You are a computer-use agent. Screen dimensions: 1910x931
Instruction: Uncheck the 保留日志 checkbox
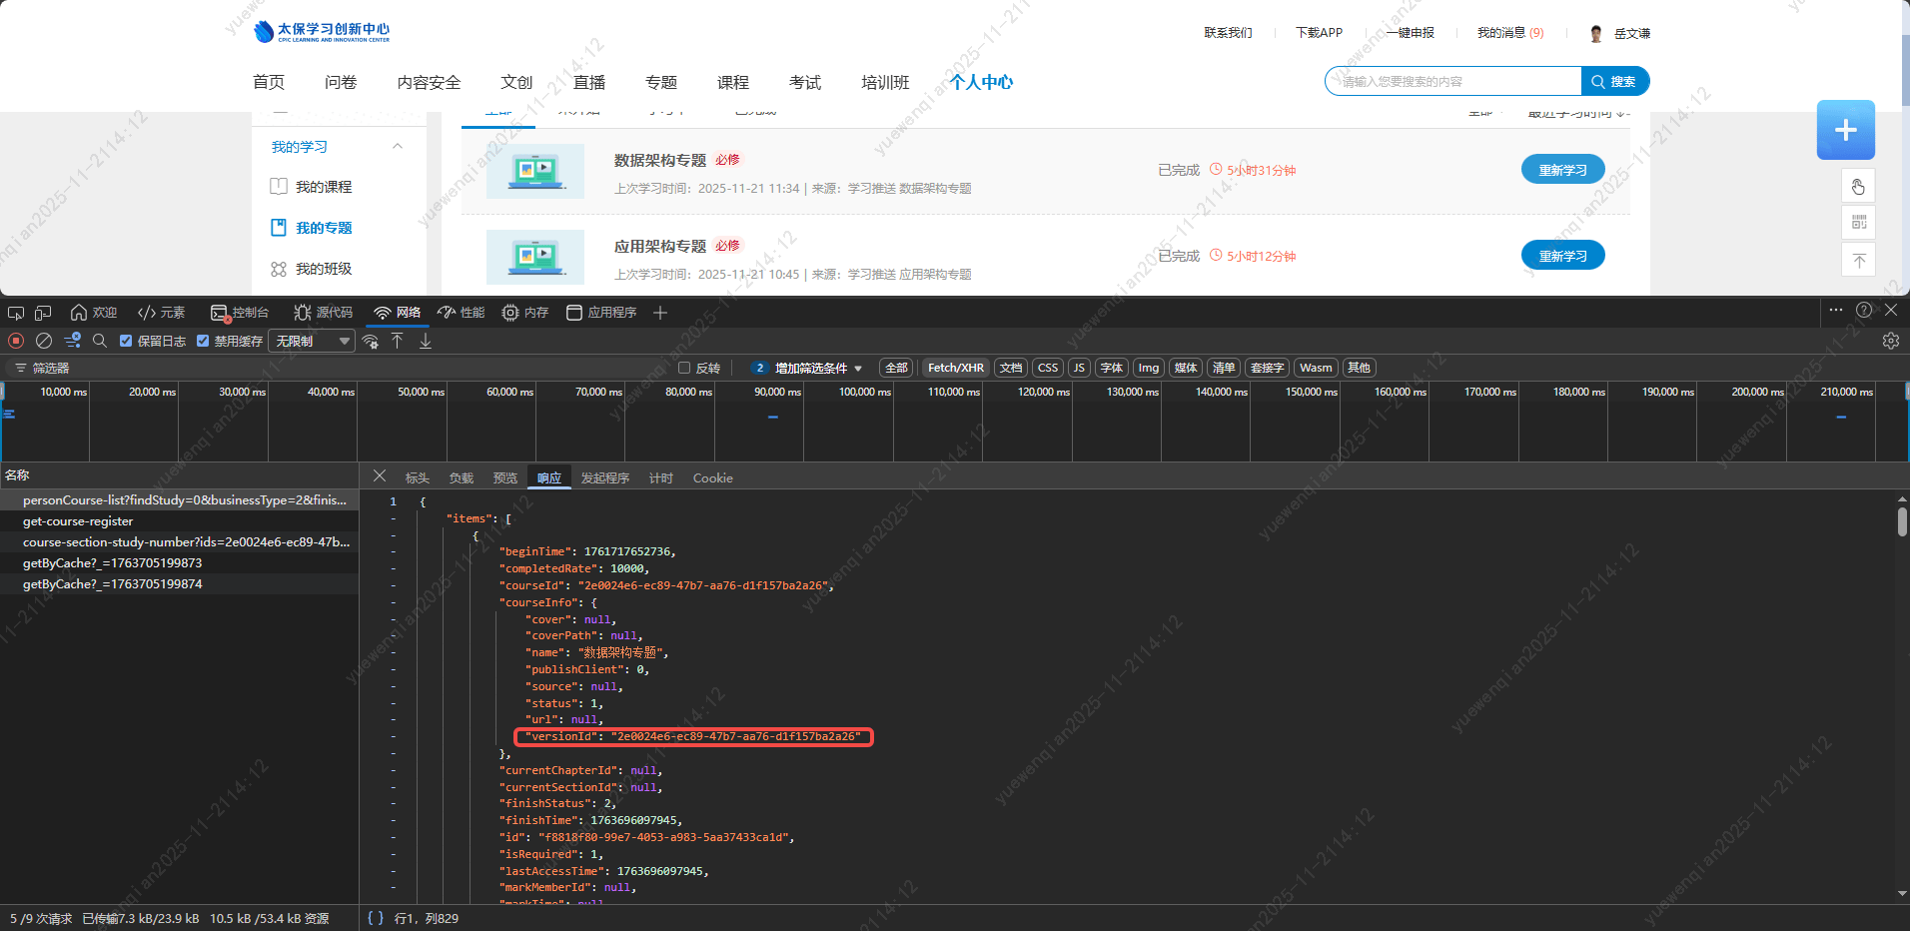[x=126, y=341]
